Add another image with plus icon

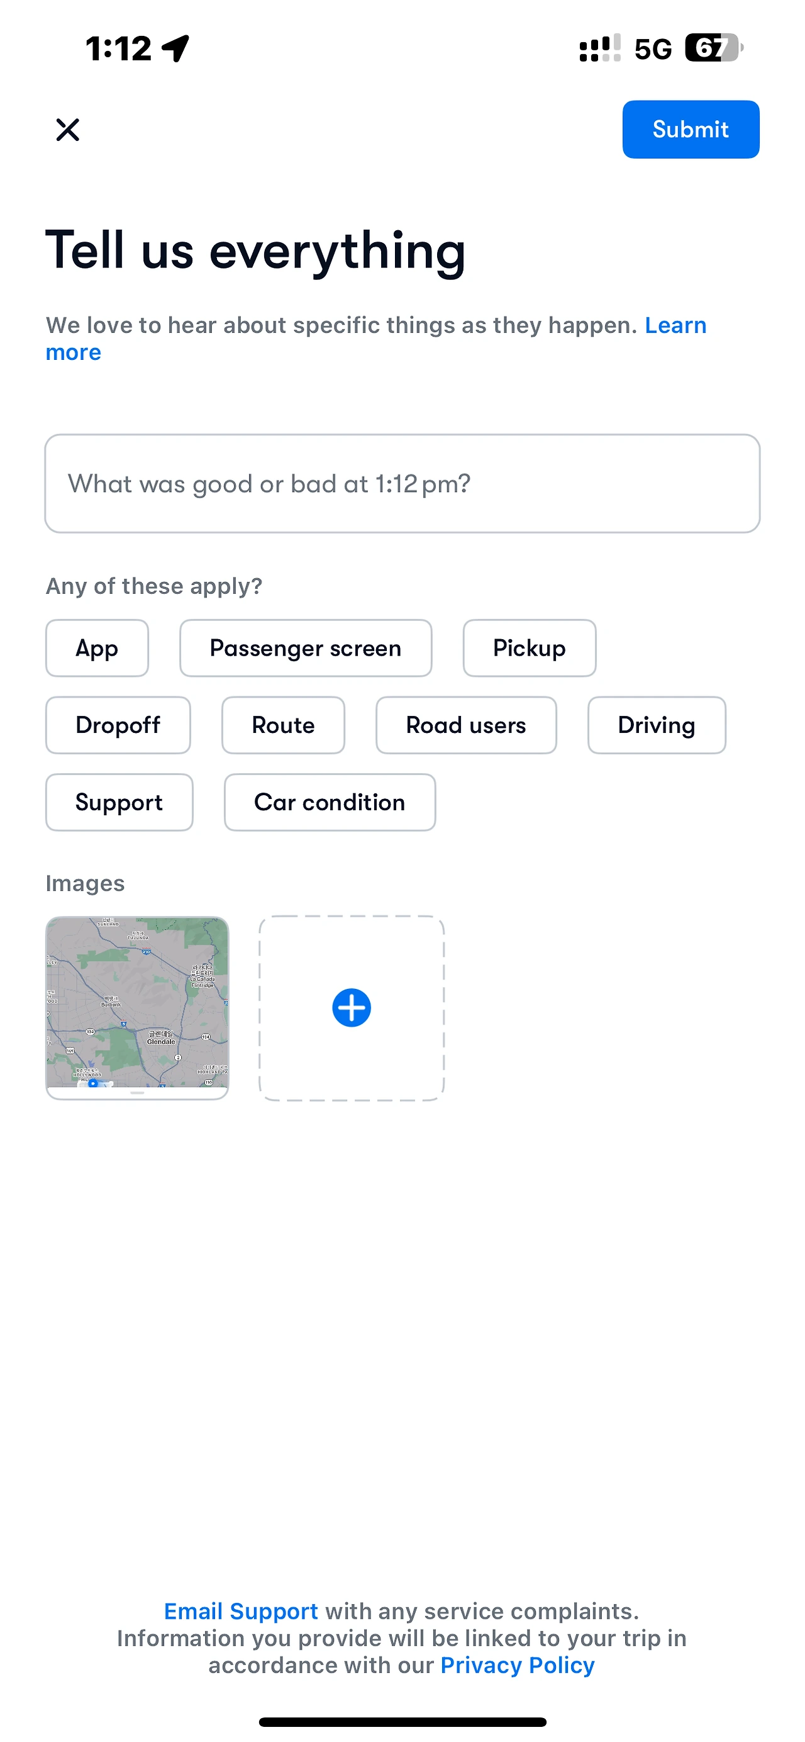[352, 1008]
